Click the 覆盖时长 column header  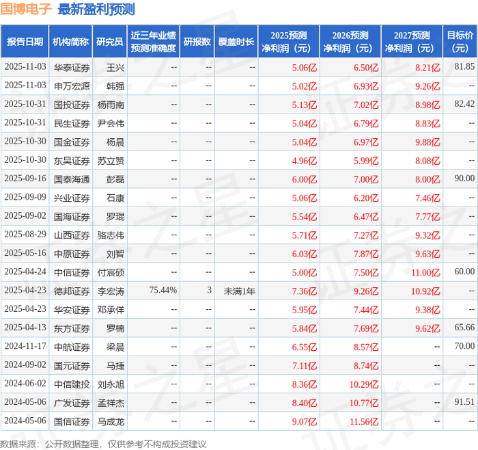pos(236,42)
